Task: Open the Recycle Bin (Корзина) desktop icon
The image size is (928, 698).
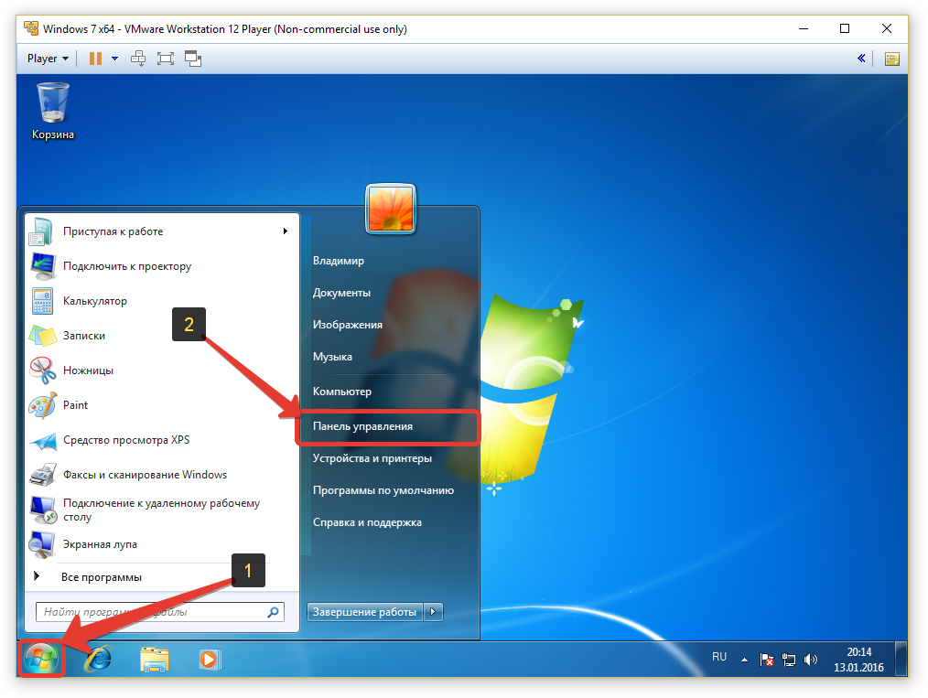Action: pos(53,111)
